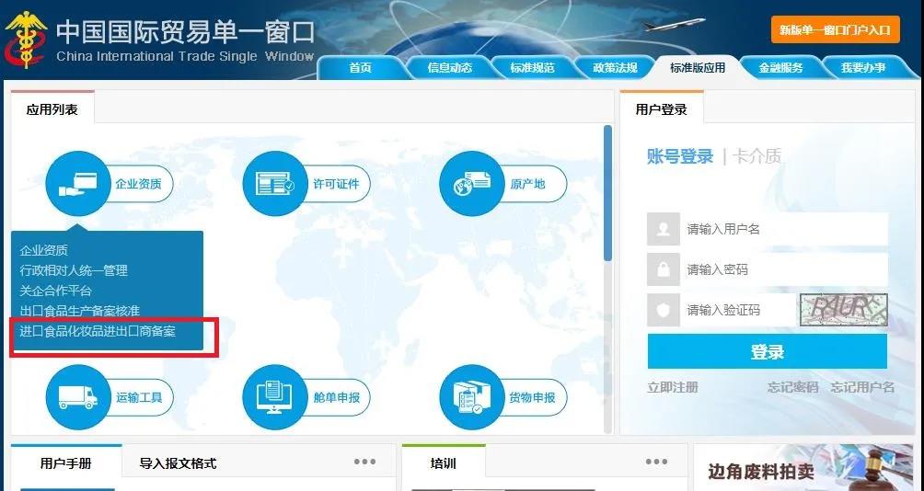Image resolution: width=924 pixels, height=491 pixels.
Task: Select the 货物申报 cargo box icon
Action: pos(471,397)
